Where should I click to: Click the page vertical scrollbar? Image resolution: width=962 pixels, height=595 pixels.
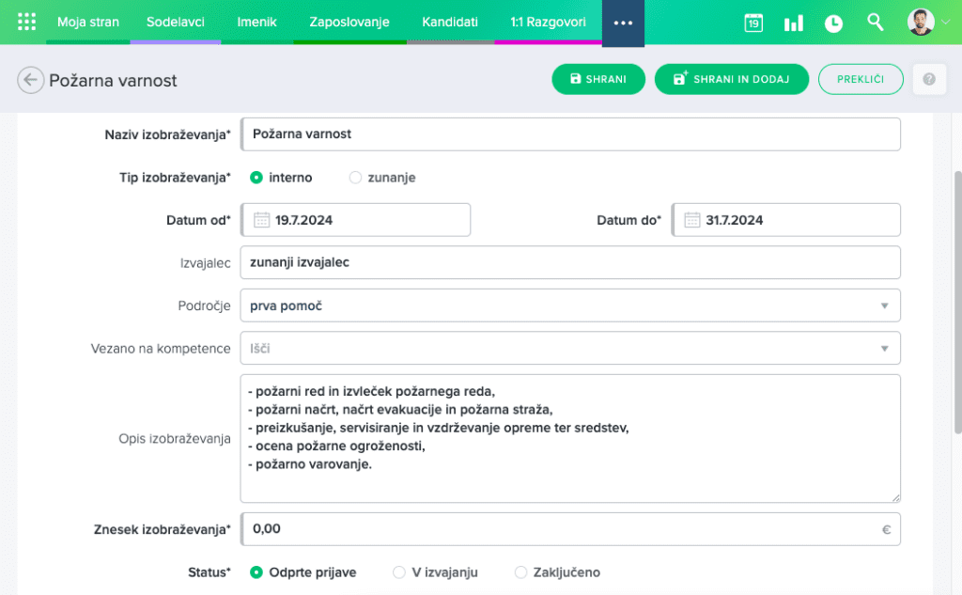pyautogui.click(x=956, y=282)
